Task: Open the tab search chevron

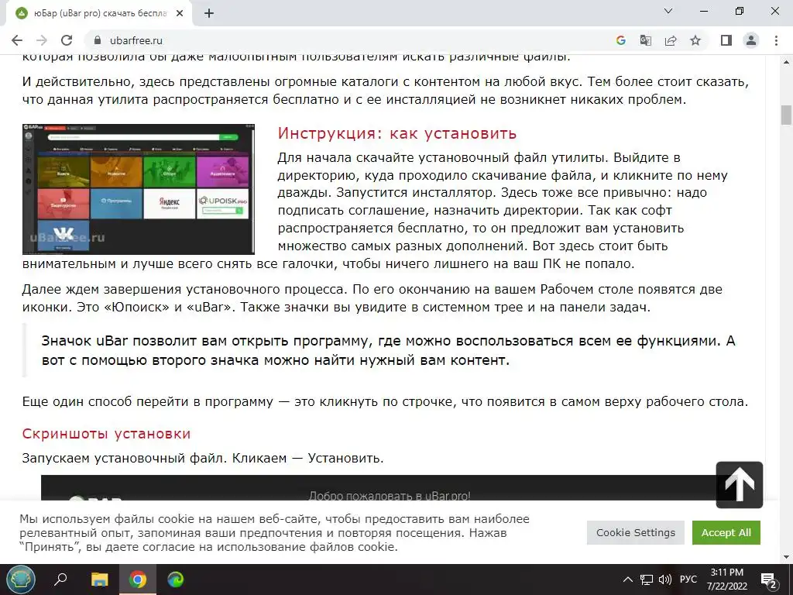Action: pyautogui.click(x=668, y=11)
